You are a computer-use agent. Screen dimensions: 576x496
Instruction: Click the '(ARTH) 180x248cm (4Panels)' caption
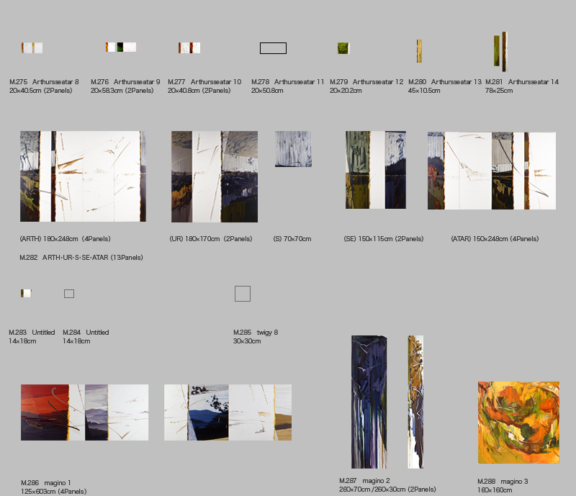[x=65, y=239]
